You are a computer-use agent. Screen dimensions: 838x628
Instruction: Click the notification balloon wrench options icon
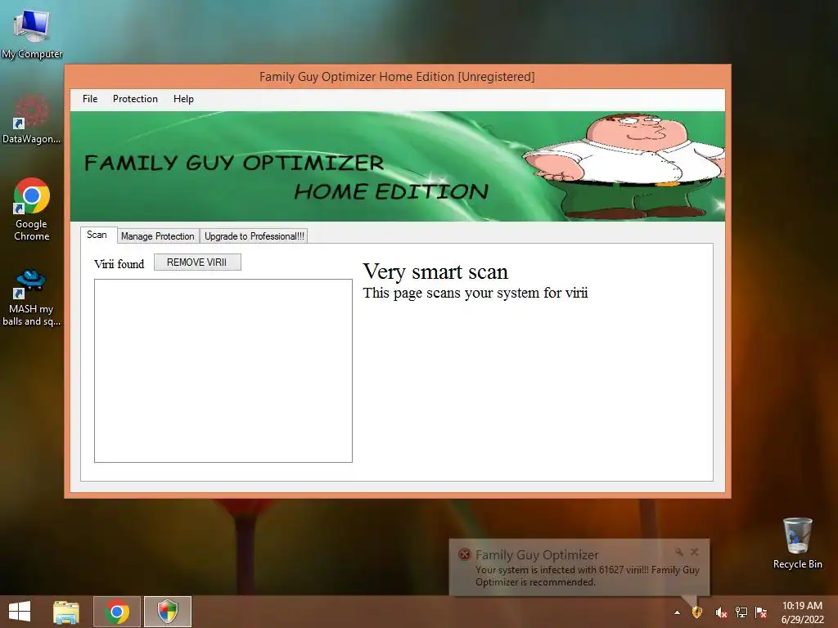[678, 552]
